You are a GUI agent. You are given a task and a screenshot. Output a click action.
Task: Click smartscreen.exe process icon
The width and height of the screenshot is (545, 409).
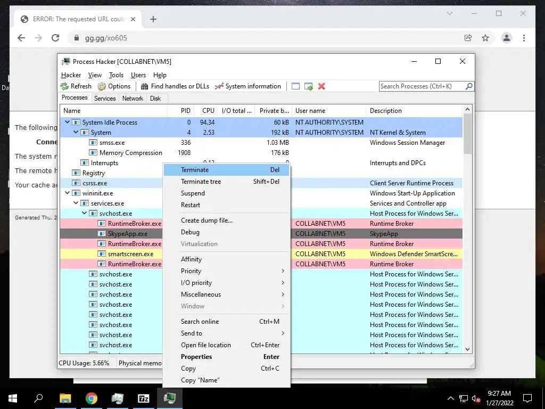point(102,254)
